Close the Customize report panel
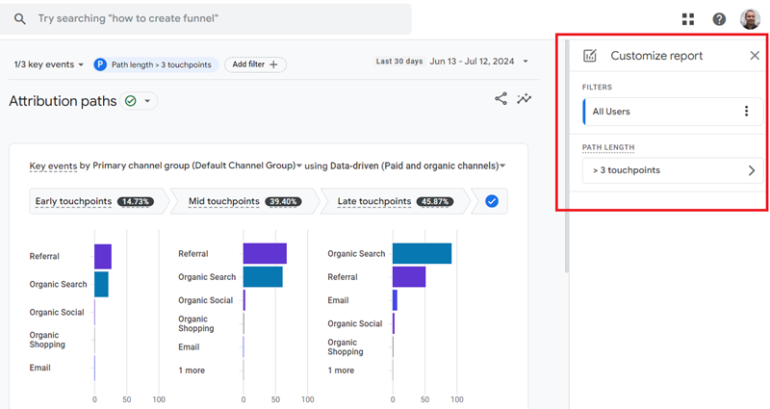The image size is (770, 409). tap(755, 56)
